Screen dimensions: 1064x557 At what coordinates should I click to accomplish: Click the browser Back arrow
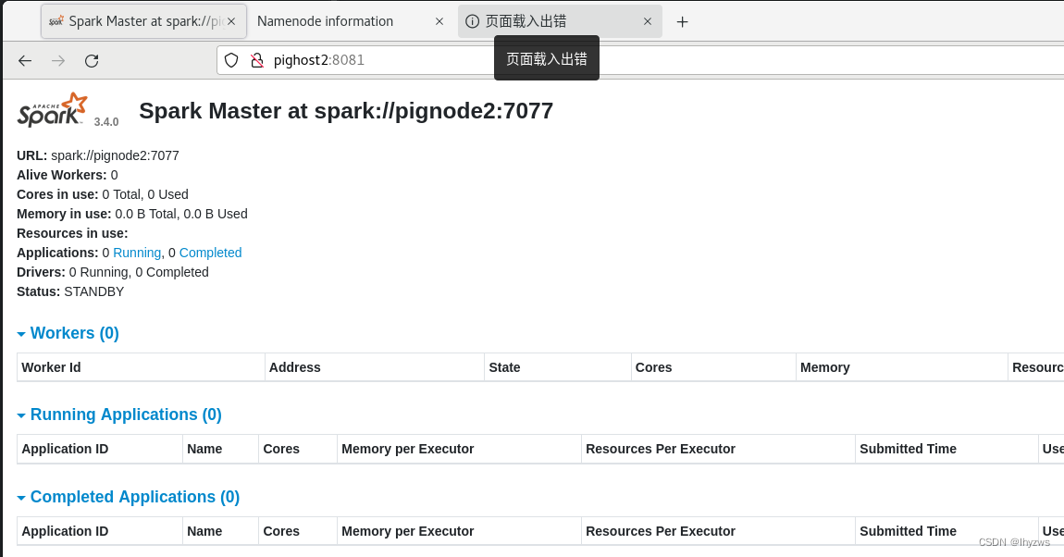pyautogui.click(x=25, y=60)
